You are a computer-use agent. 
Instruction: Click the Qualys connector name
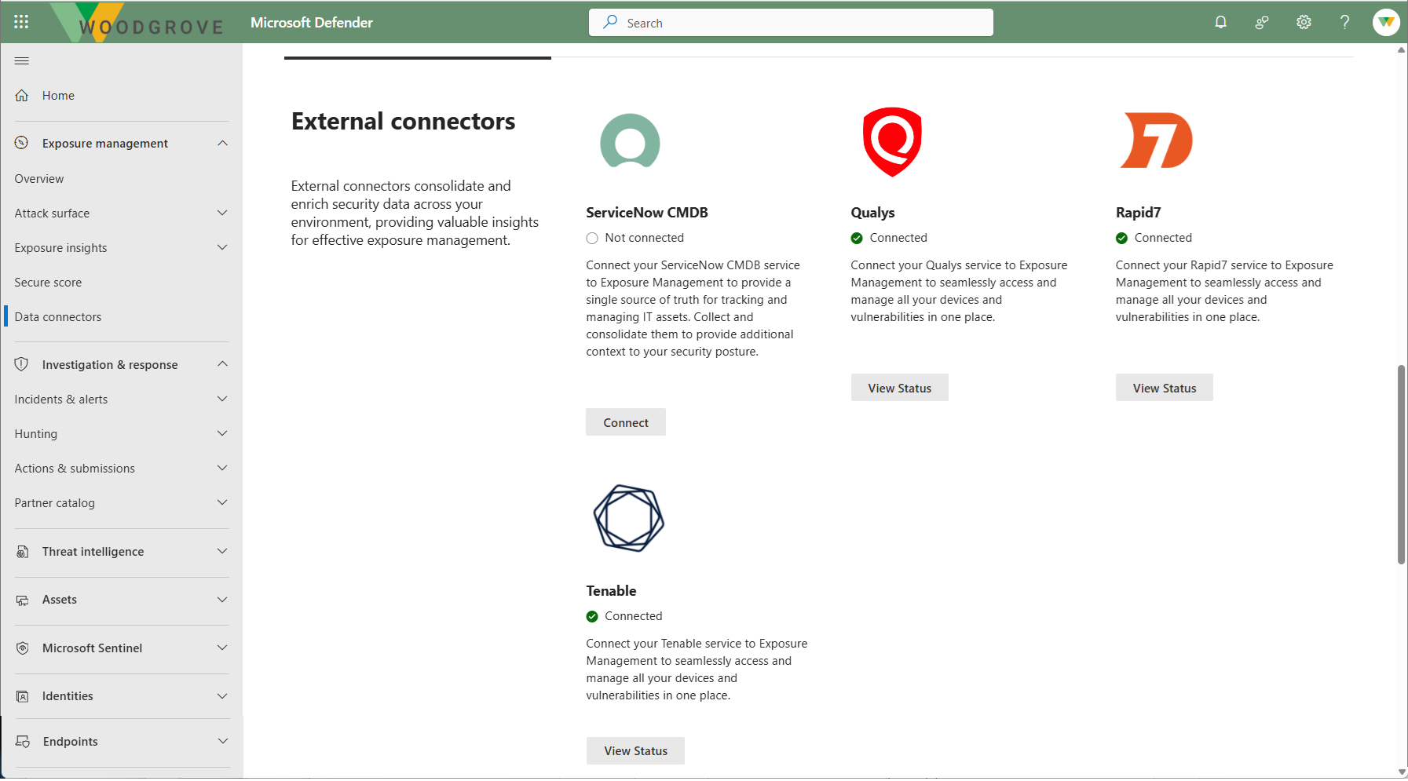click(x=872, y=213)
